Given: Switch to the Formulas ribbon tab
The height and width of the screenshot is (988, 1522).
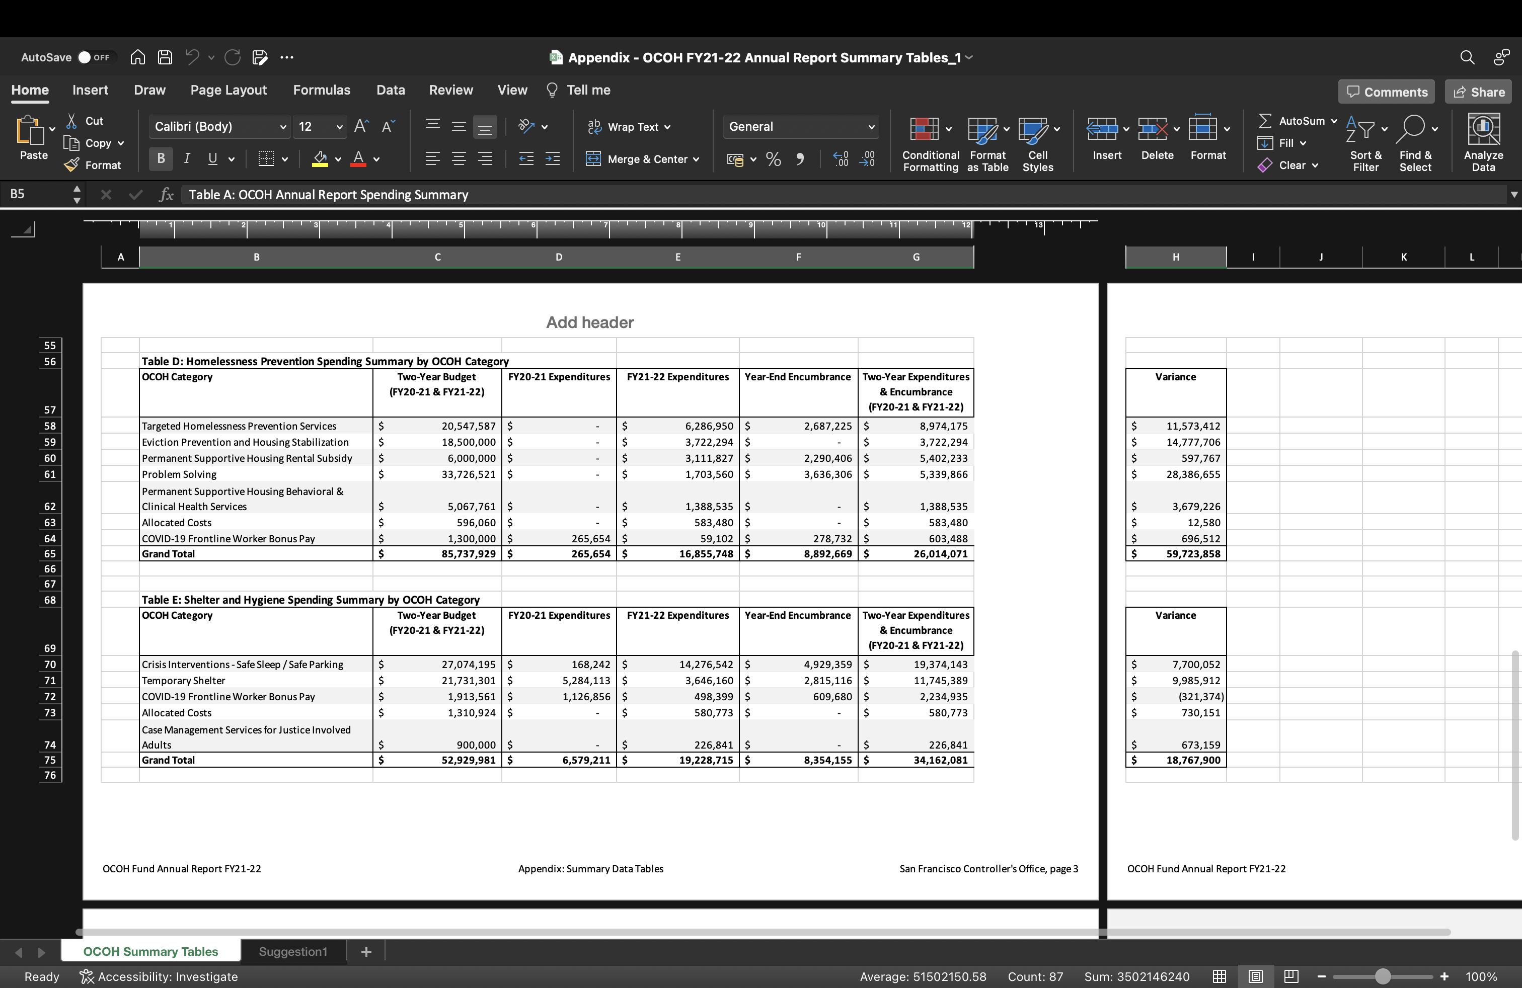Looking at the screenshot, I should pyautogui.click(x=321, y=90).
